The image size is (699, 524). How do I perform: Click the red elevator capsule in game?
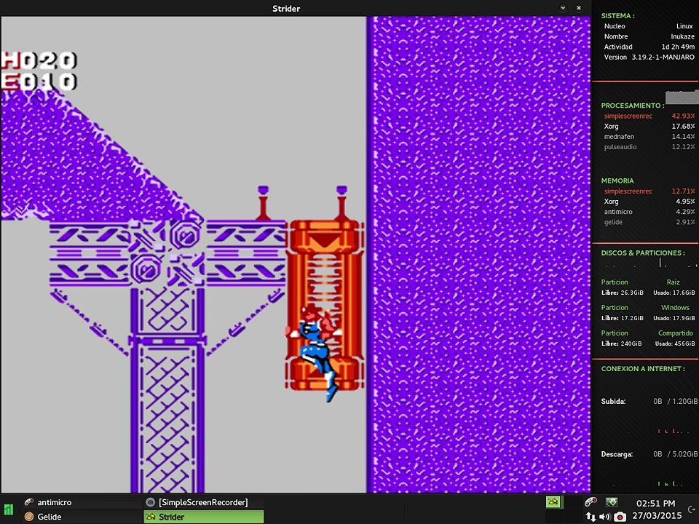[x=325, y=305]
